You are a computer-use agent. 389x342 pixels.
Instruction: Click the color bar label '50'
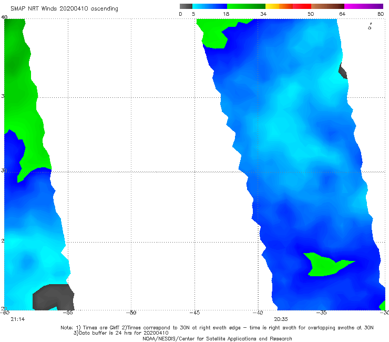coord(311,14)
